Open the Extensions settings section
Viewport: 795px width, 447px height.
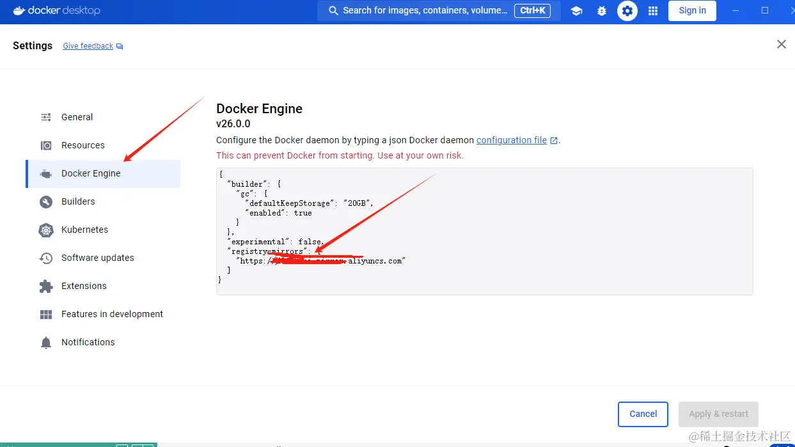tap(103, 286)
